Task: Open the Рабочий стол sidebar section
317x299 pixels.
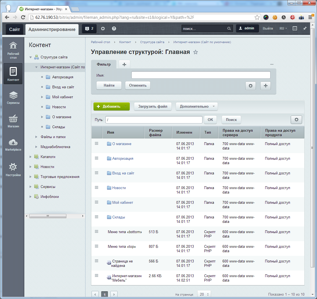Action: 13,50
